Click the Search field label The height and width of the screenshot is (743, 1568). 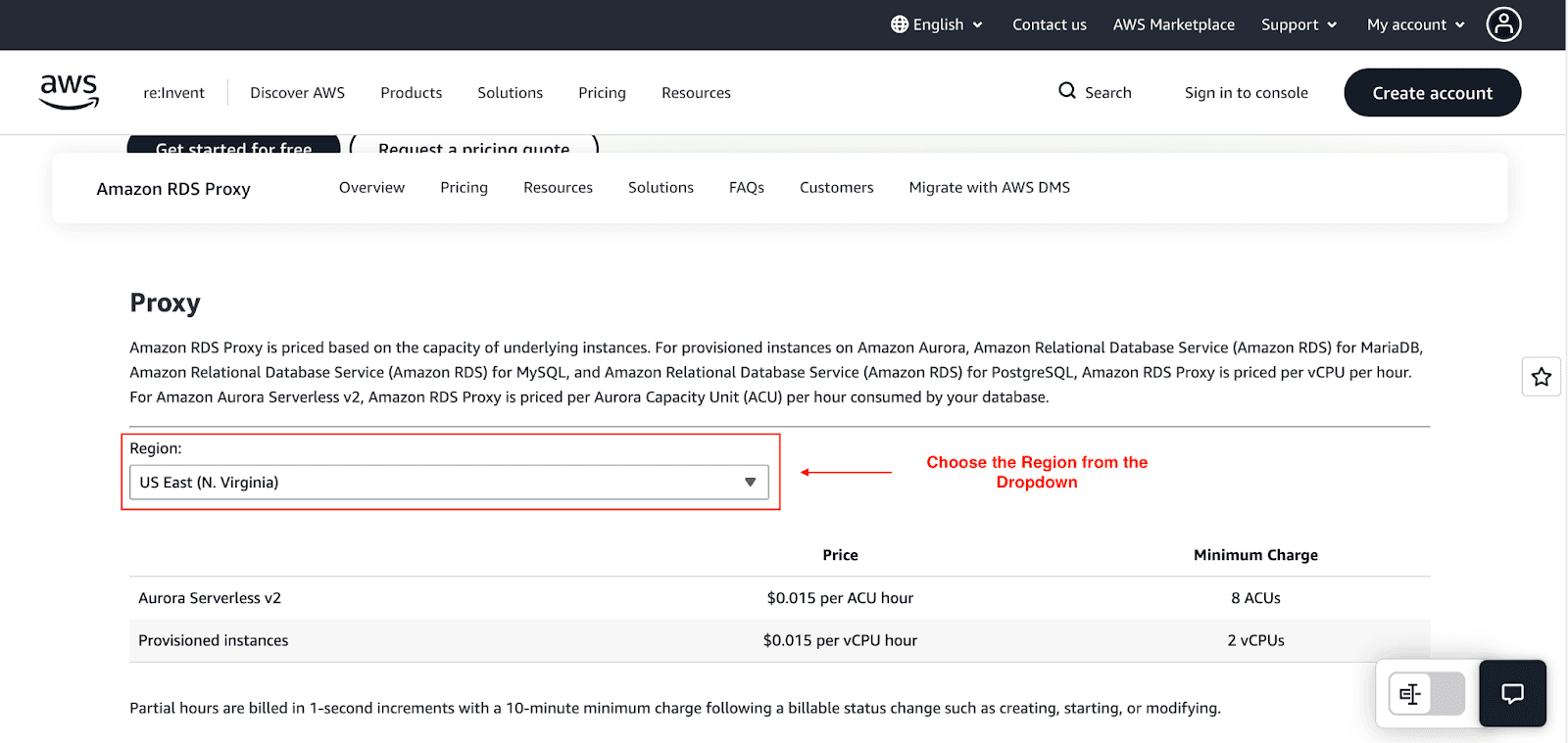point(1108,93)
